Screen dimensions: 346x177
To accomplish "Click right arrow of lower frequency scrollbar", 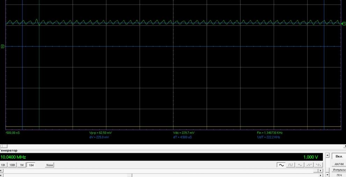I will pos(320,175).
